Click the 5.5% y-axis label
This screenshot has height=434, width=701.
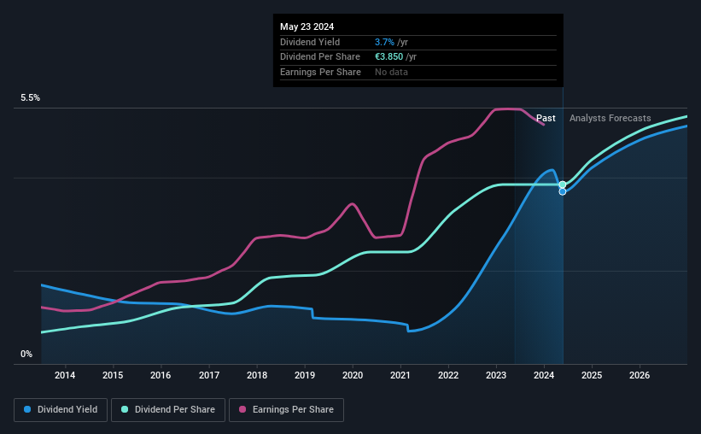(30, 98)
